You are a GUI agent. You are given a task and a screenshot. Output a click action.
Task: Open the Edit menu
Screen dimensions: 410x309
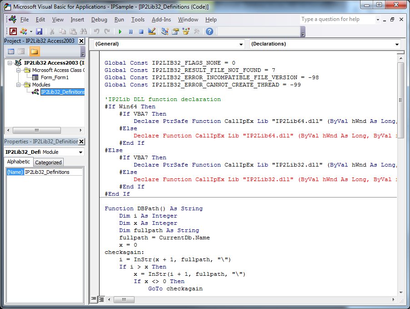[40, 20]
